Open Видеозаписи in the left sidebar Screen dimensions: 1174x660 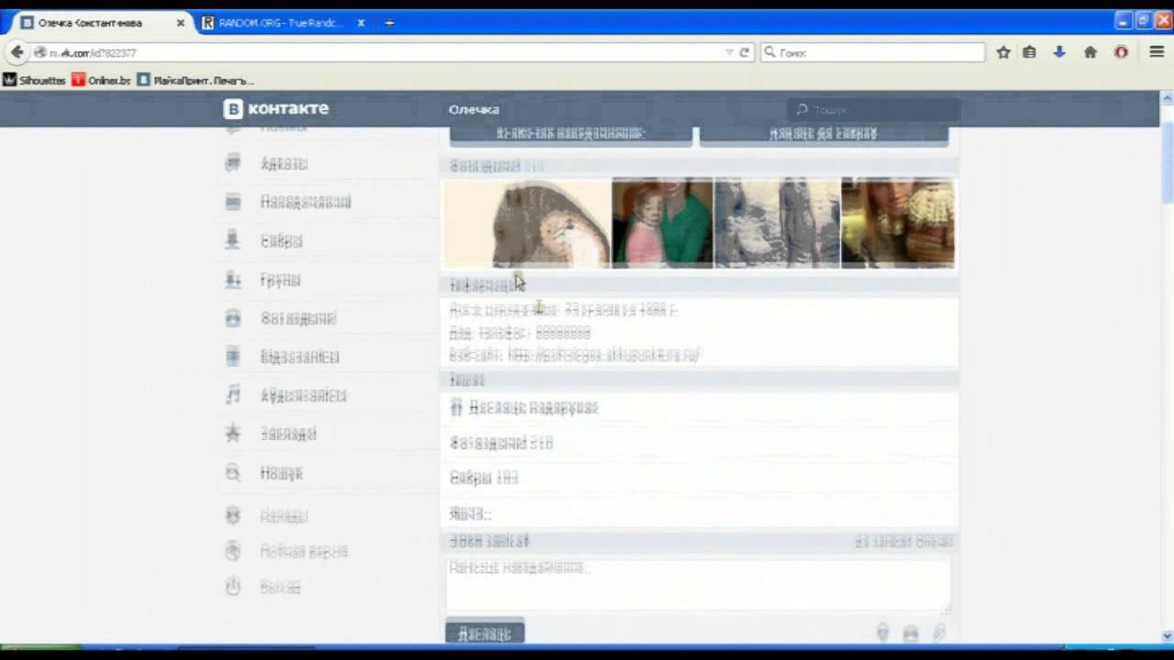point(282,357)
